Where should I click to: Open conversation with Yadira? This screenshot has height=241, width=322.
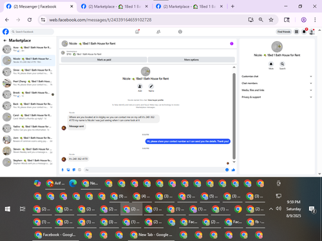coord(28,128)
